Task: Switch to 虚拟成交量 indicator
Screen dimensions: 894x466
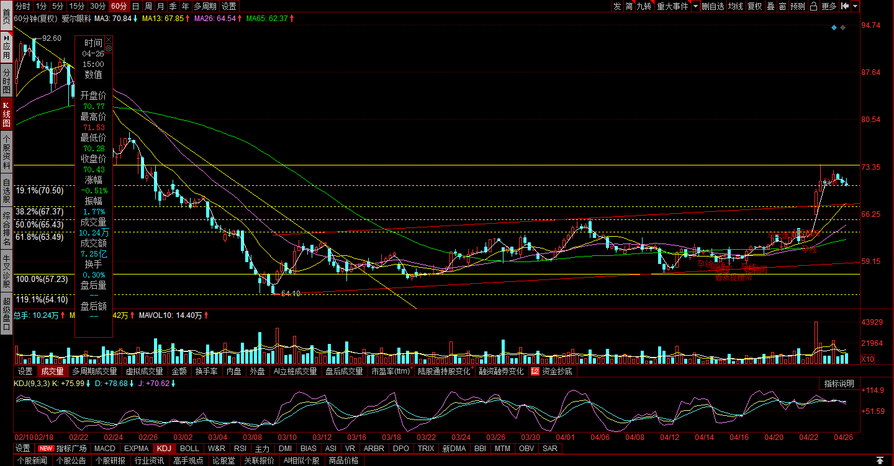Action: pyautogui.click(x=144, y=371)
